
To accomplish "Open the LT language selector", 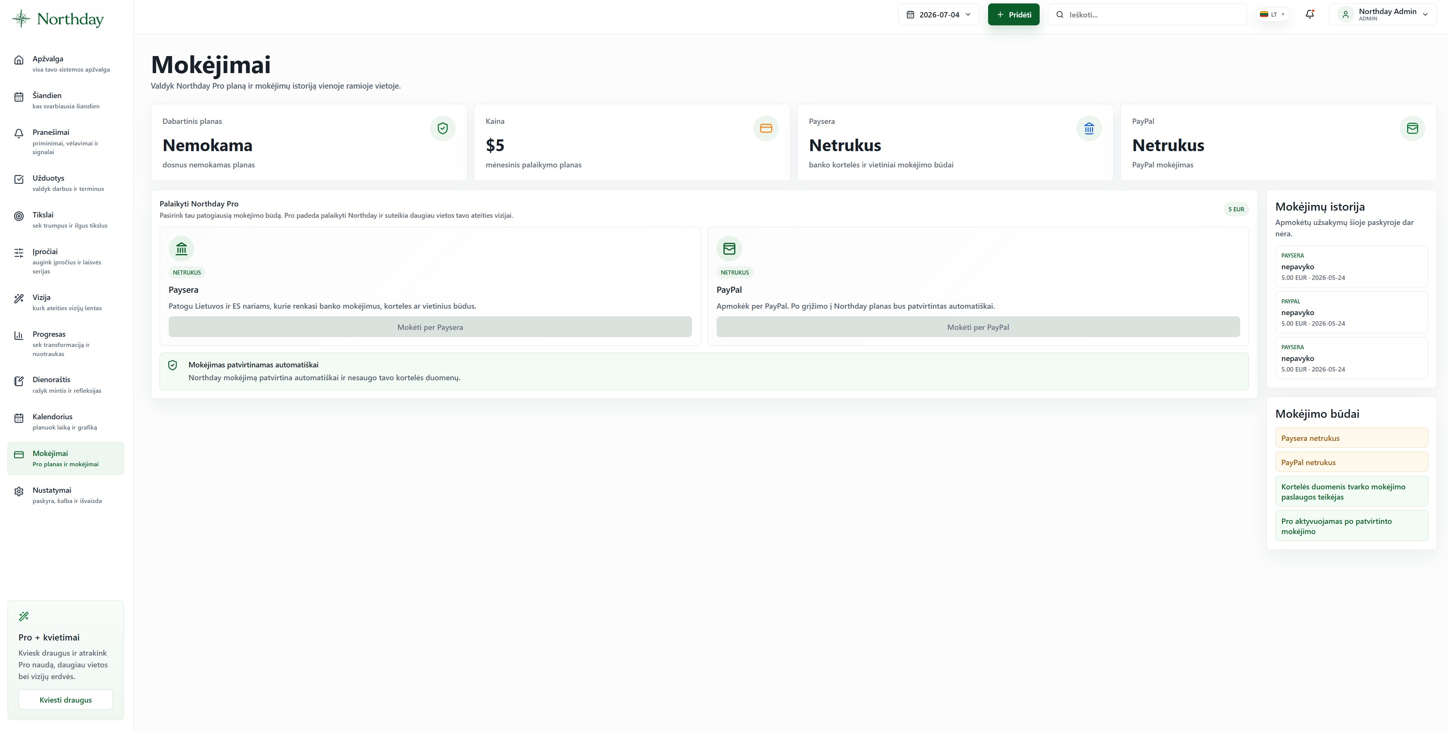I will pos(1272,15).
